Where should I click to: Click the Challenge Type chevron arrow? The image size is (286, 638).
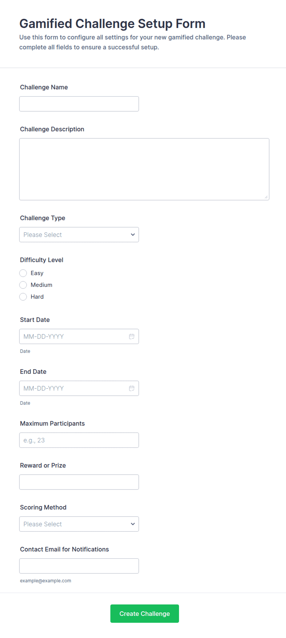[133, 235]
